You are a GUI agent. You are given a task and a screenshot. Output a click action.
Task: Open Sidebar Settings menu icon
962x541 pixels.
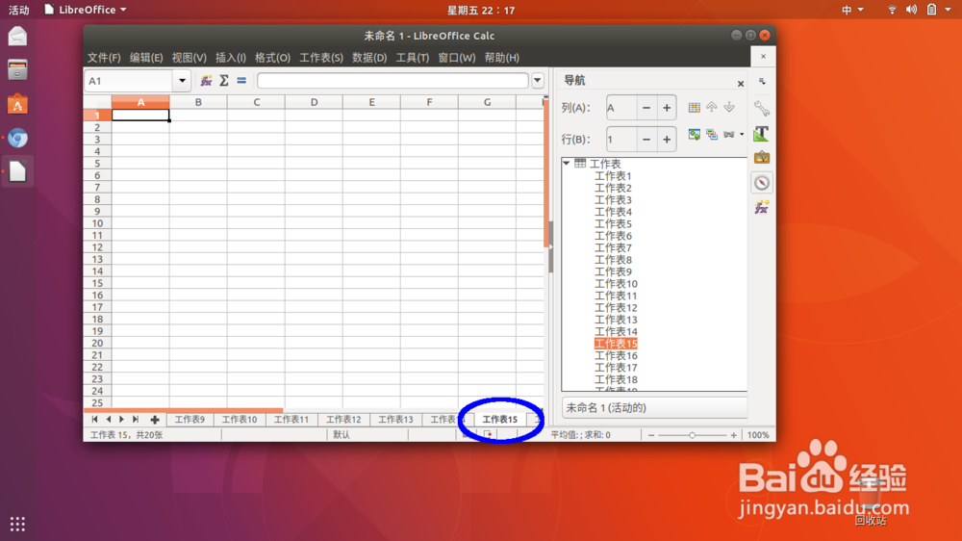click(762, 81)
